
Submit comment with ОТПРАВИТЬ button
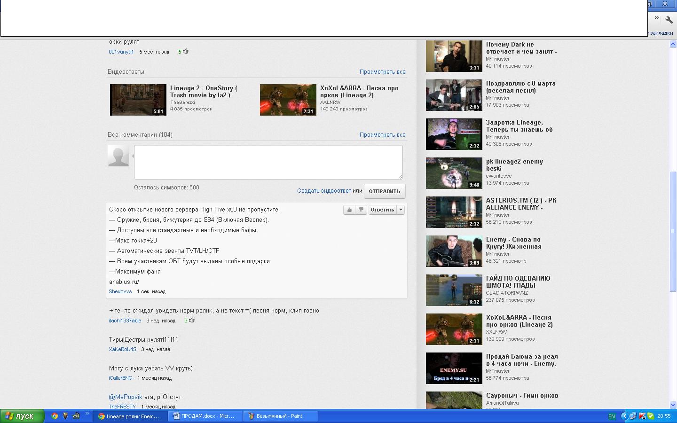coord(385,191)
